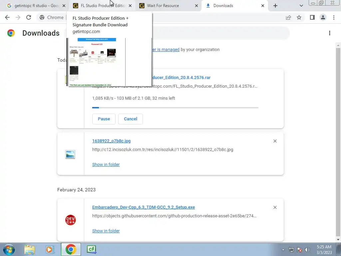Reload the Downloads page
341x256 pixels.
(29, 17)
